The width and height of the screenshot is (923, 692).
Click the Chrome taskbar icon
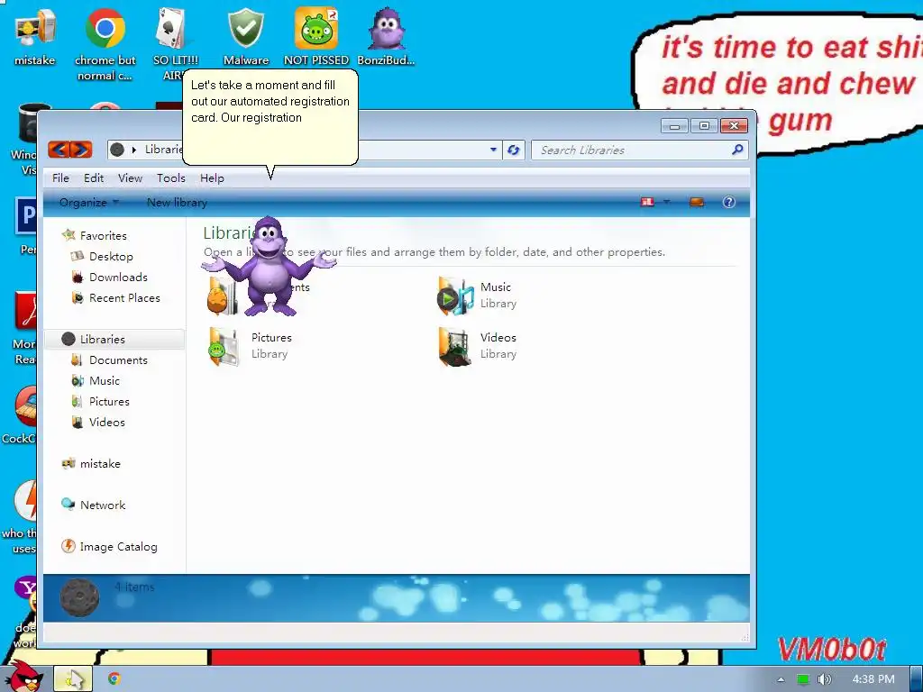pyautogui.click(x=114, y=679)
